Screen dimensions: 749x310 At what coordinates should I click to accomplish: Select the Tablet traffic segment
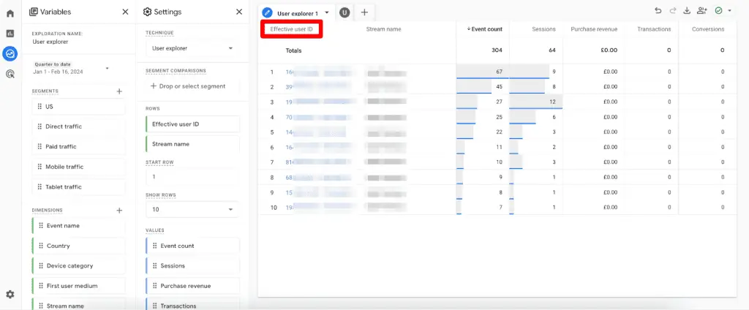click(x=79, y=186)
